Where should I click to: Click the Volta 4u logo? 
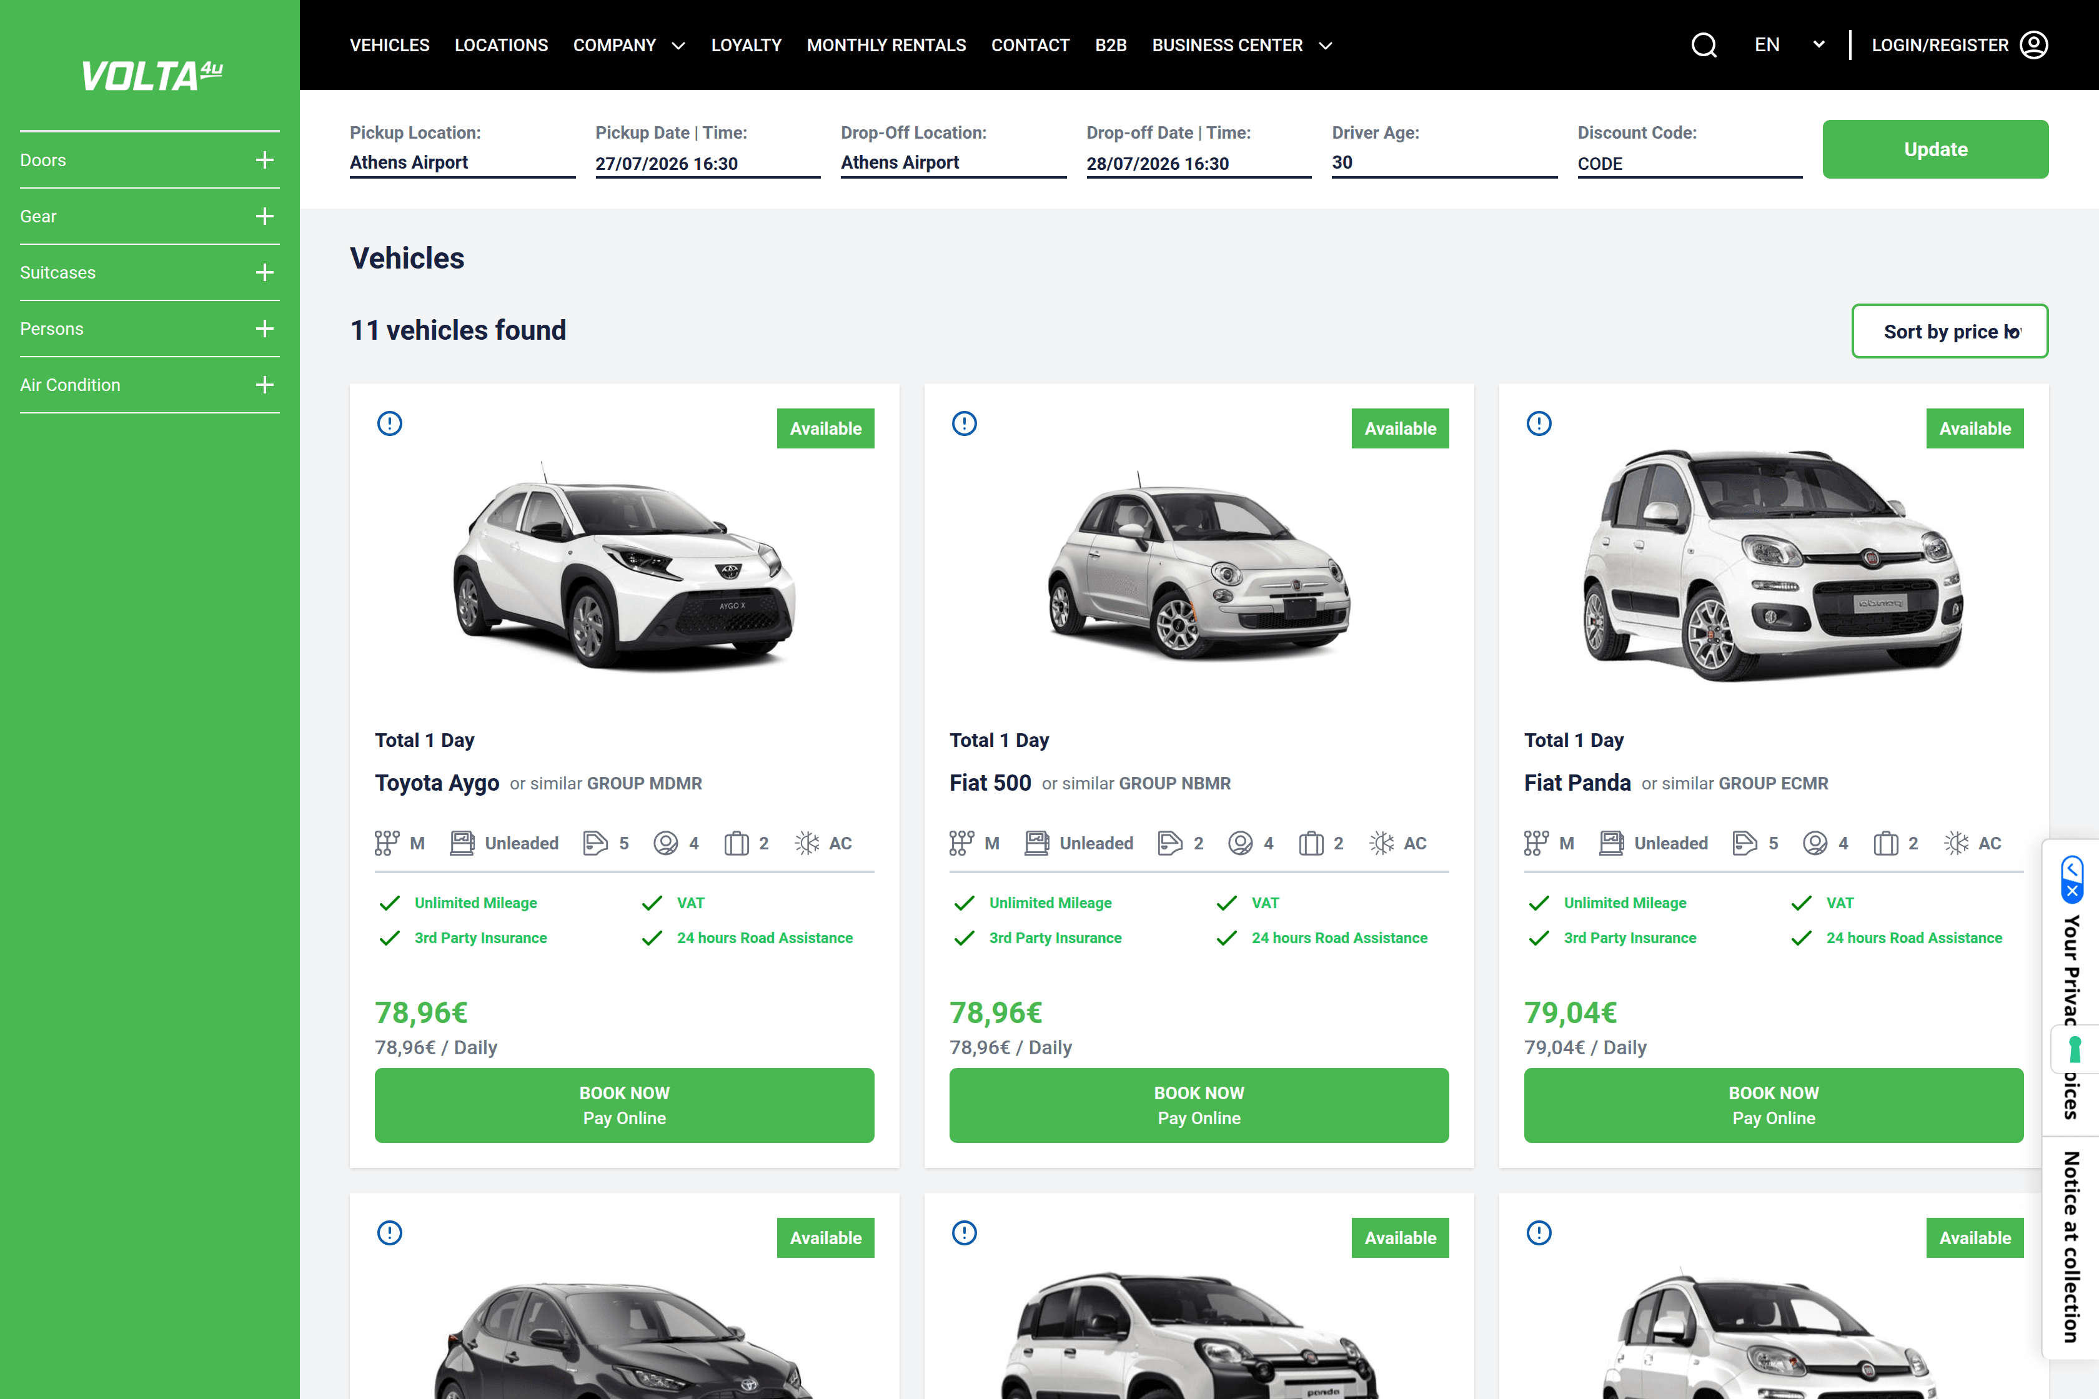pos(152,76)
